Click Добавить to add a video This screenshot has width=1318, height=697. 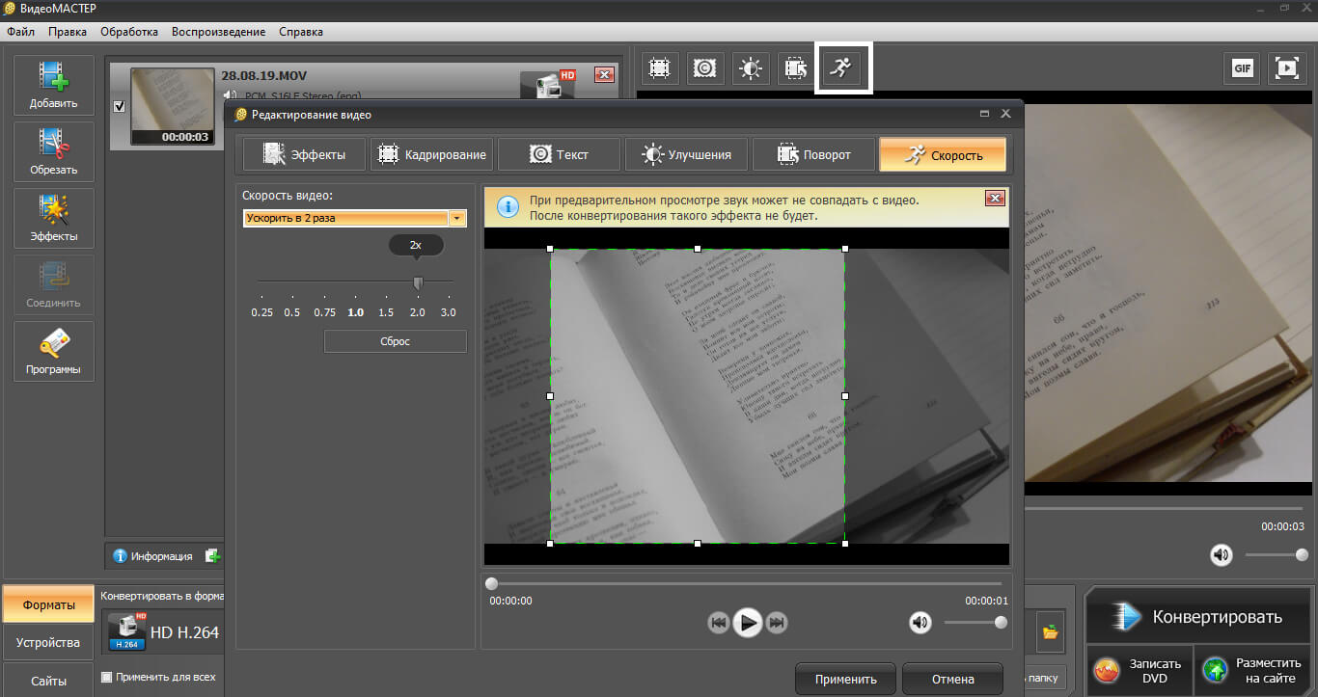[54, 86]
